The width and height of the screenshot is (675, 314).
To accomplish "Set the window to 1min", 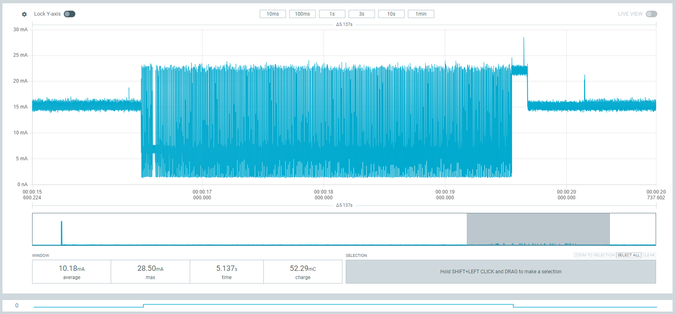I will tap(421, 14).
